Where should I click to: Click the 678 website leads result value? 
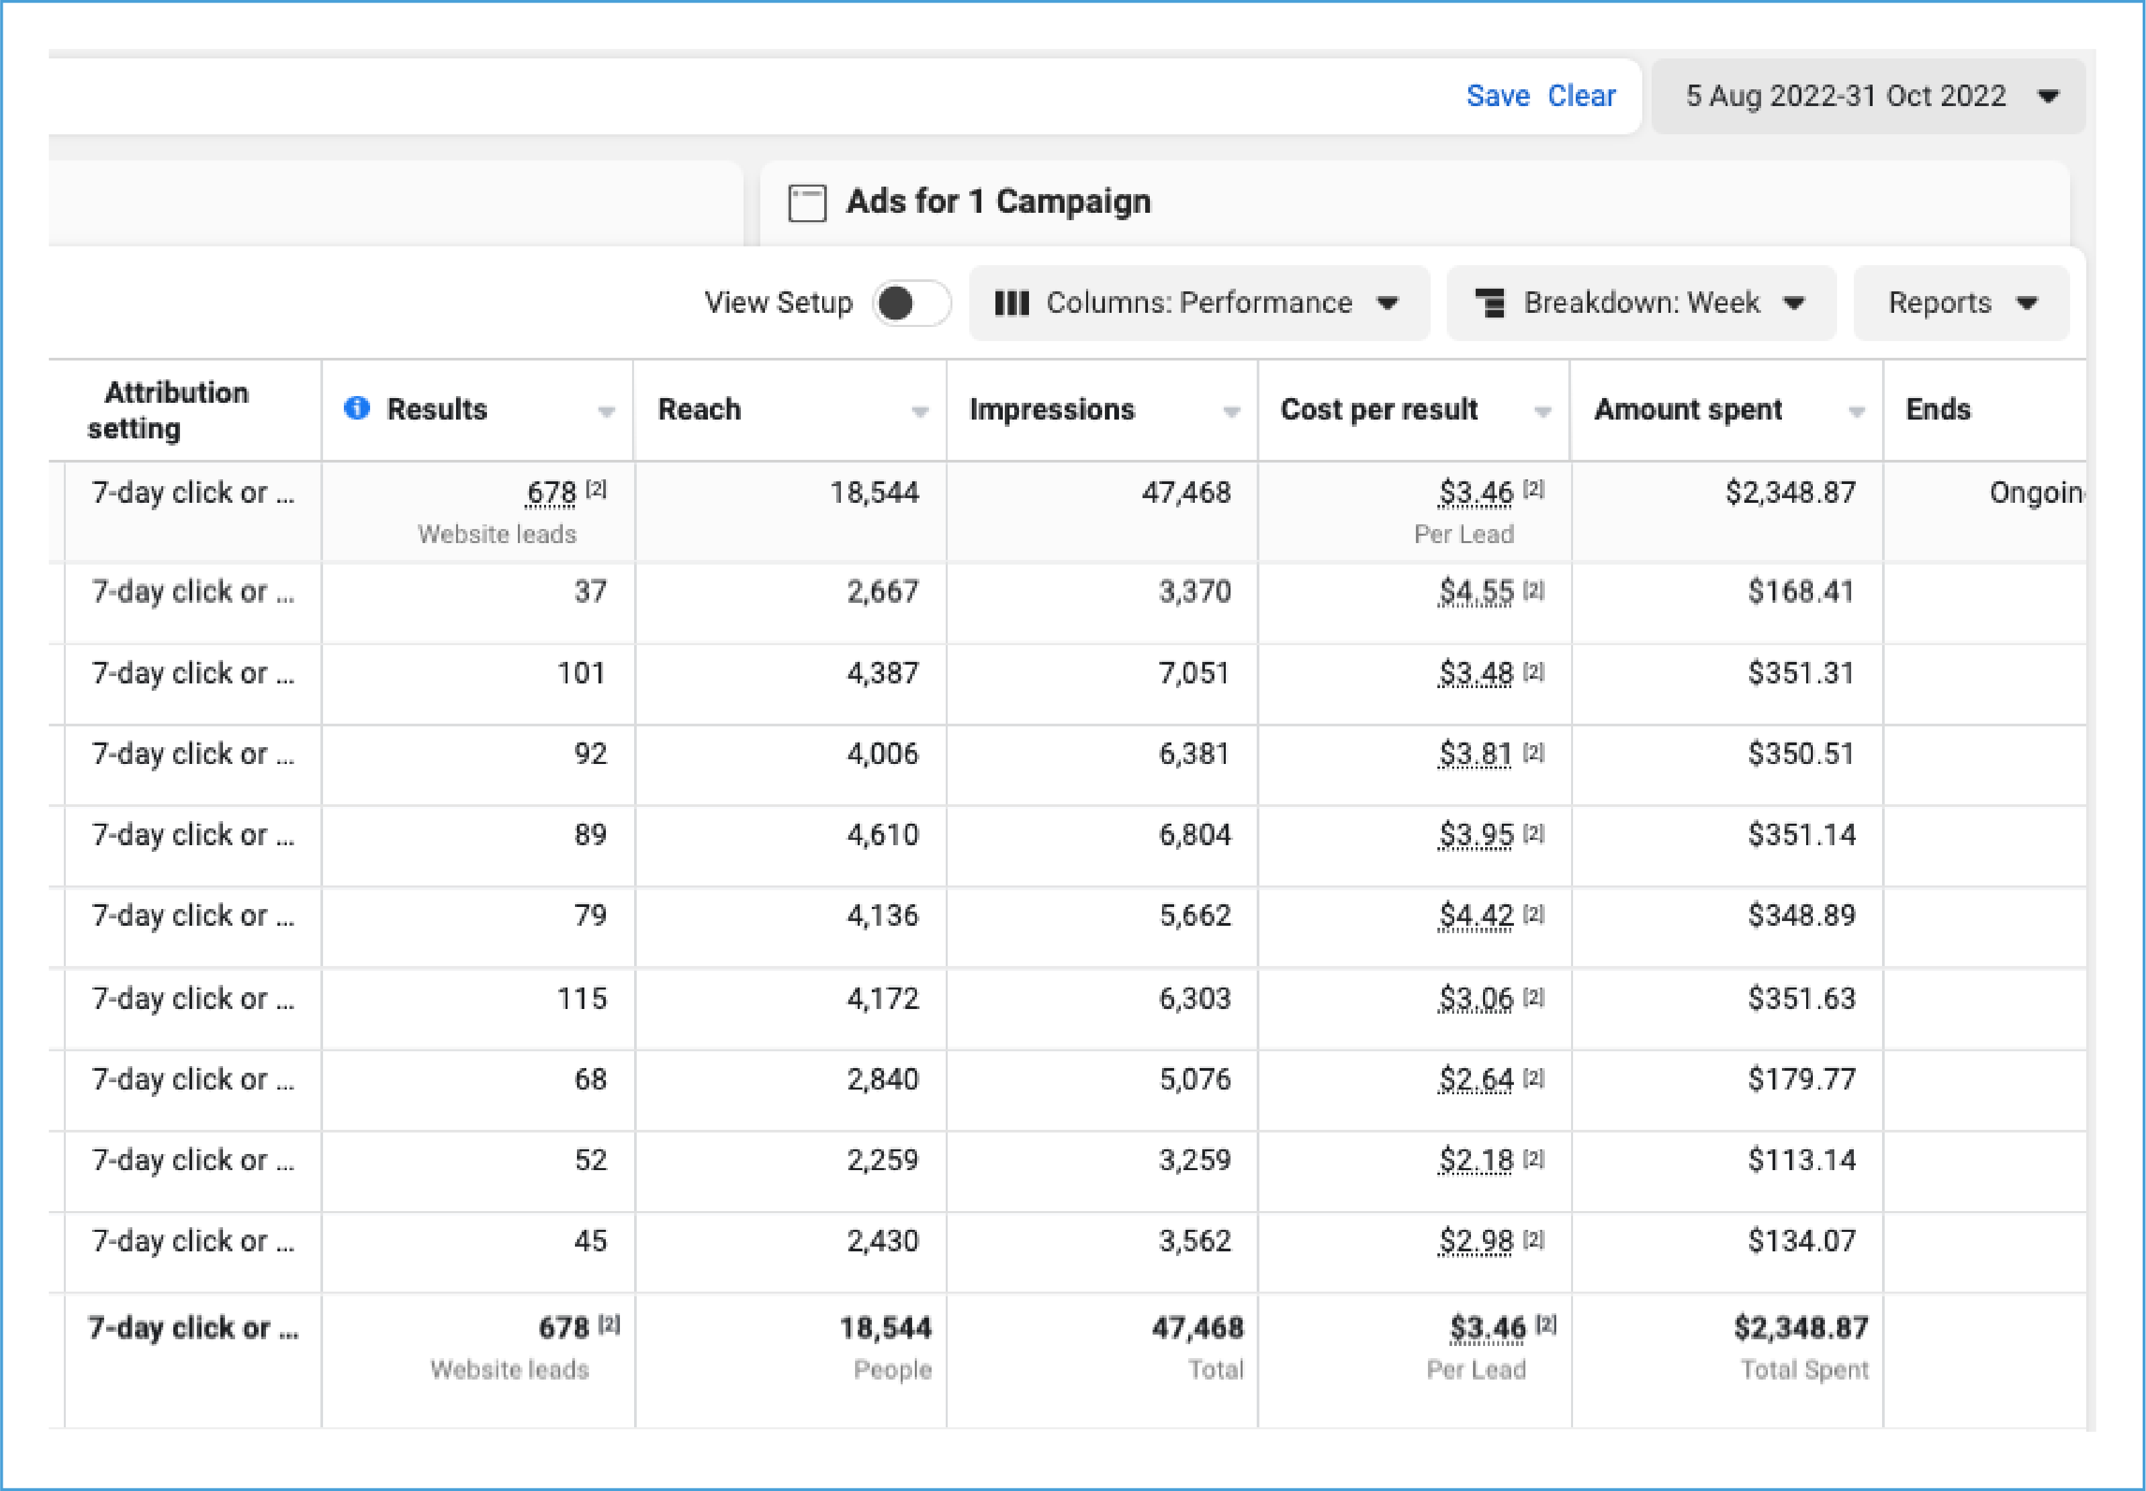click(551, 493)
